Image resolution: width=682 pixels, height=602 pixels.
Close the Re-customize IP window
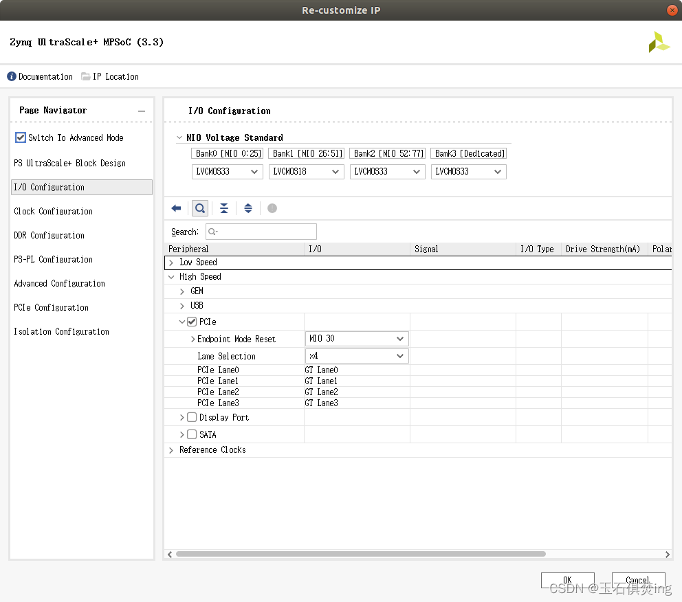672,10
